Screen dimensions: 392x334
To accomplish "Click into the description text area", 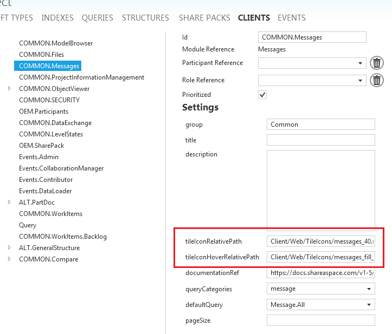I will click(x=320, y=191).
